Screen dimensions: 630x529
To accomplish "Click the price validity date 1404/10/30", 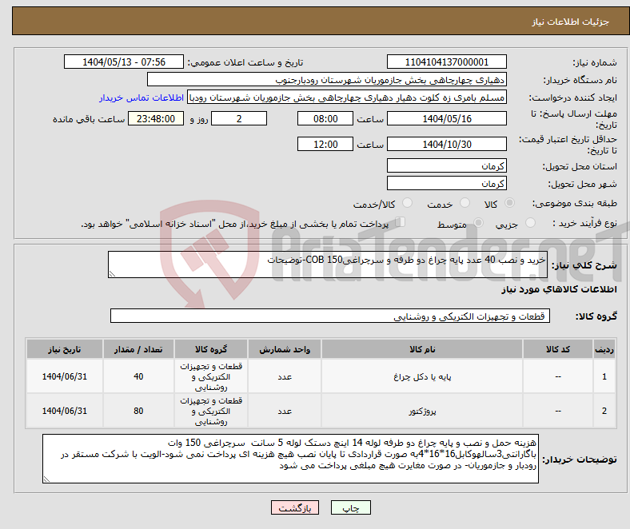I will point(446,144).
